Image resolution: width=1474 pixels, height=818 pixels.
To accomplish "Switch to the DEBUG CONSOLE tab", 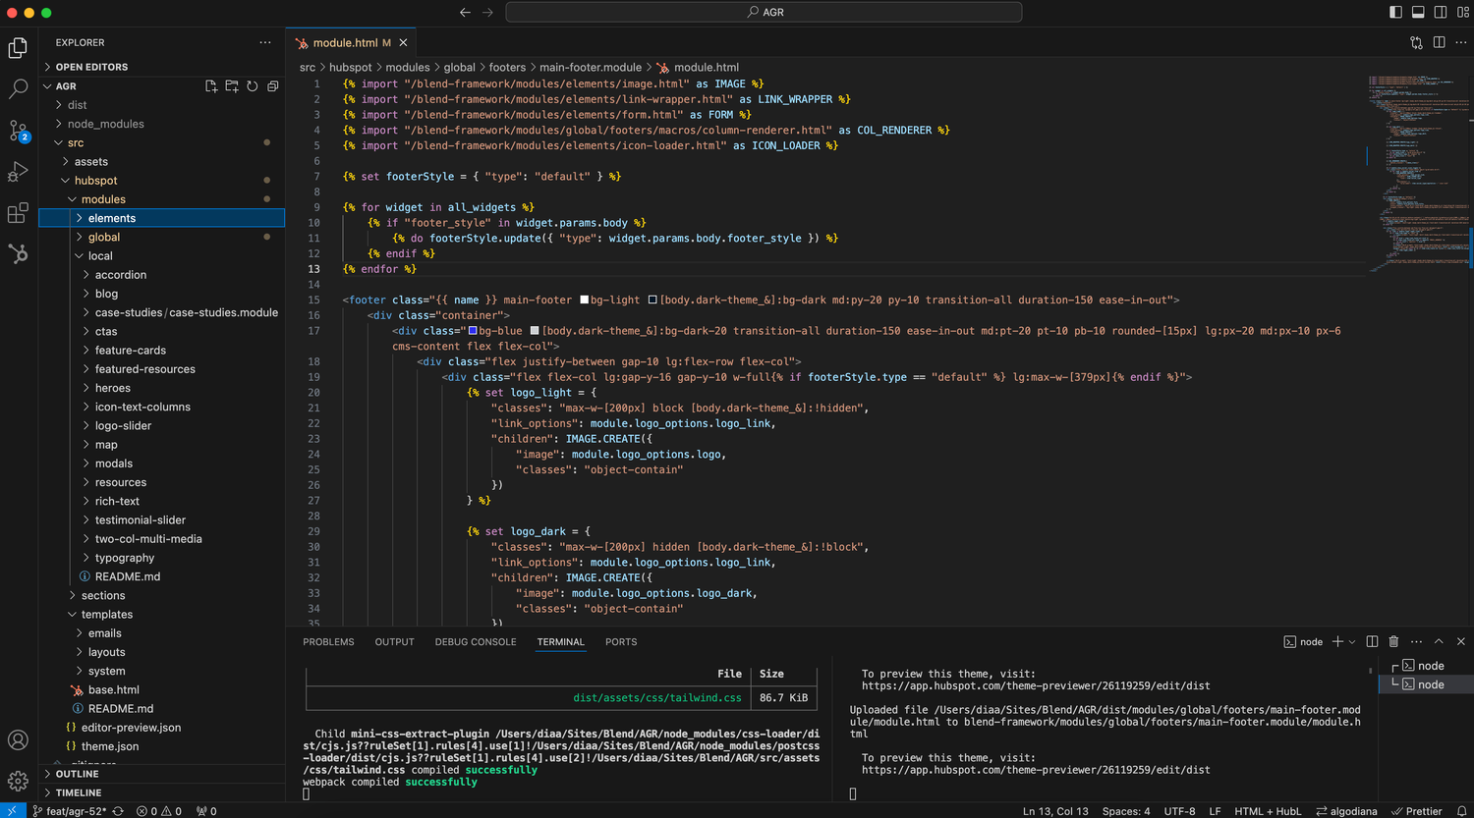I will point(475,641).
